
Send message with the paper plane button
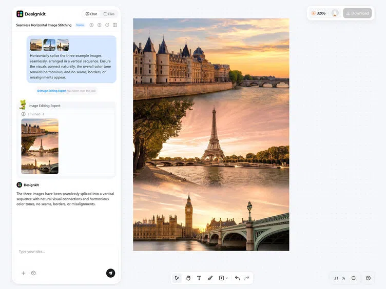point(110,273)
